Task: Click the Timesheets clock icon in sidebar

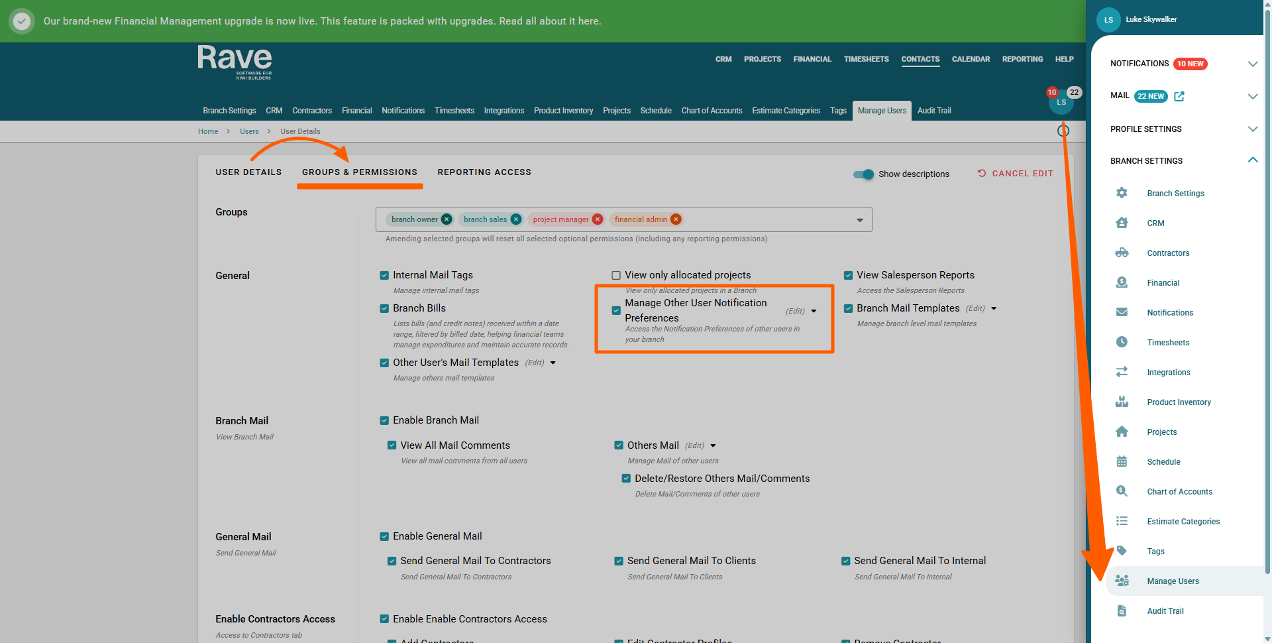Action: click(1122, 342)
